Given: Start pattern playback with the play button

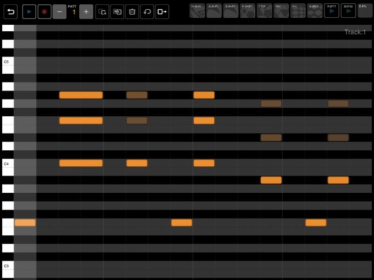Looking at the screenshot, I should 29,12.
